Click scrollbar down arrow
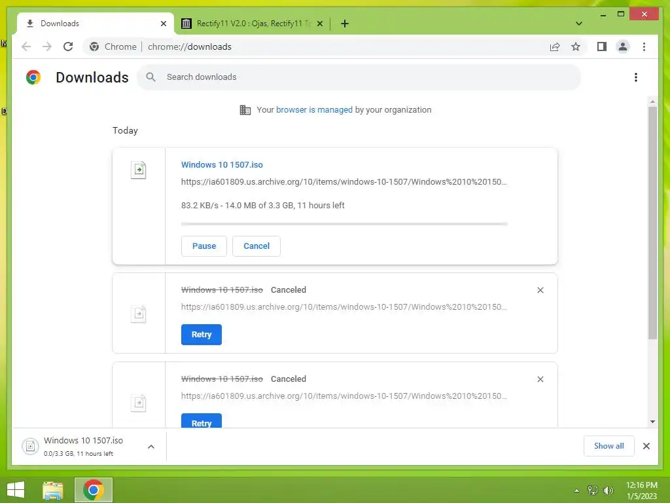The height and width of the screenshot is (503, 670). click(x=652, y=422)
